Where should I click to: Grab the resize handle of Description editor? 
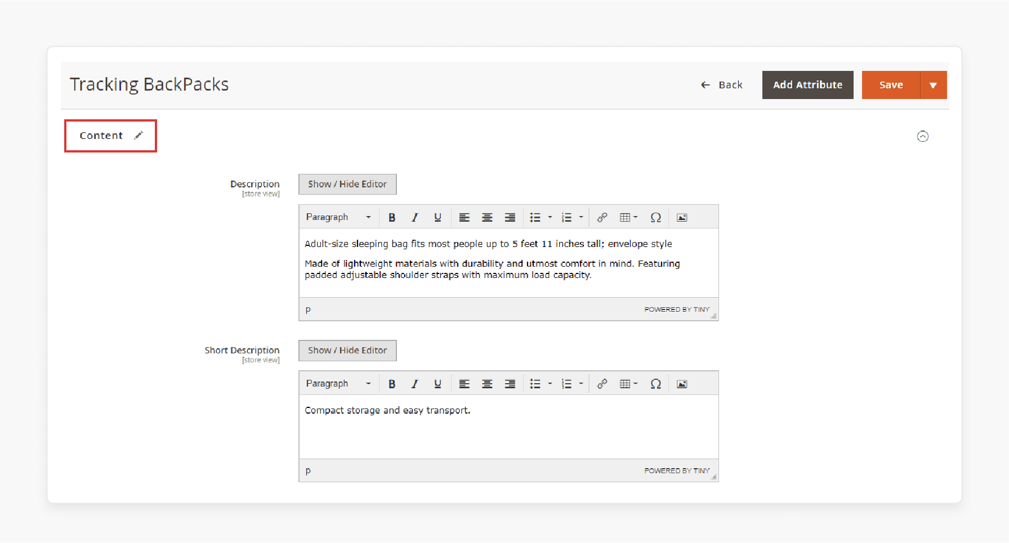click(713, 316)
